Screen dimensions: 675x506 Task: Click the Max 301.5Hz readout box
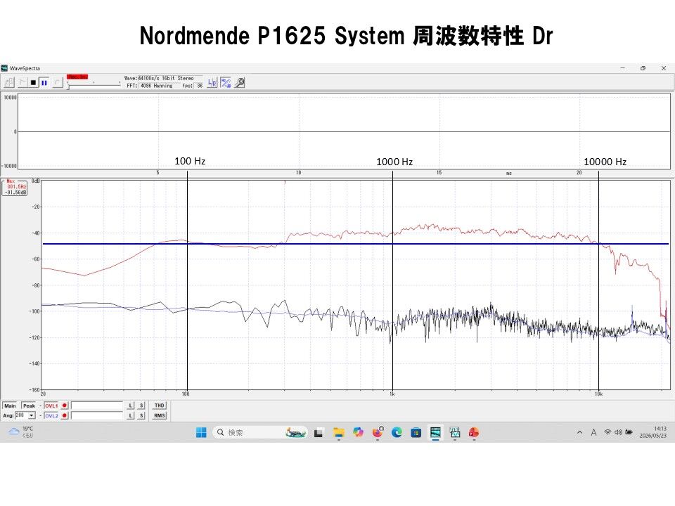click(x=15, y=188)
